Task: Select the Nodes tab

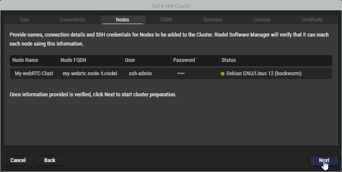Action: [122, 20]
